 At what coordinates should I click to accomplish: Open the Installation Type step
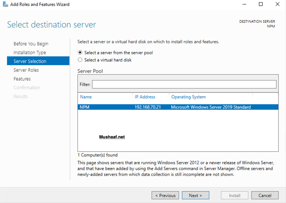click(29, 52)
